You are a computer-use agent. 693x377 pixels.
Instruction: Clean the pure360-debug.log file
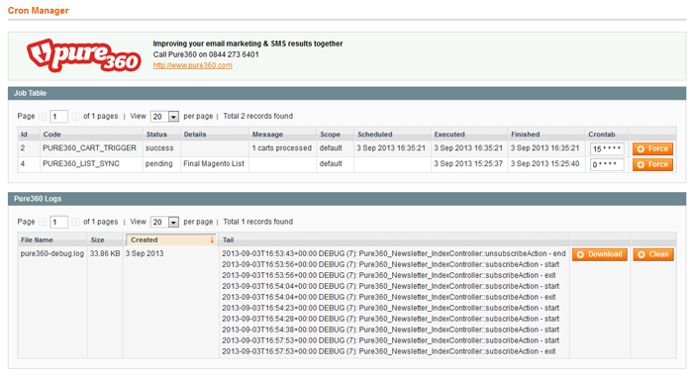click(x=653, y=254)
